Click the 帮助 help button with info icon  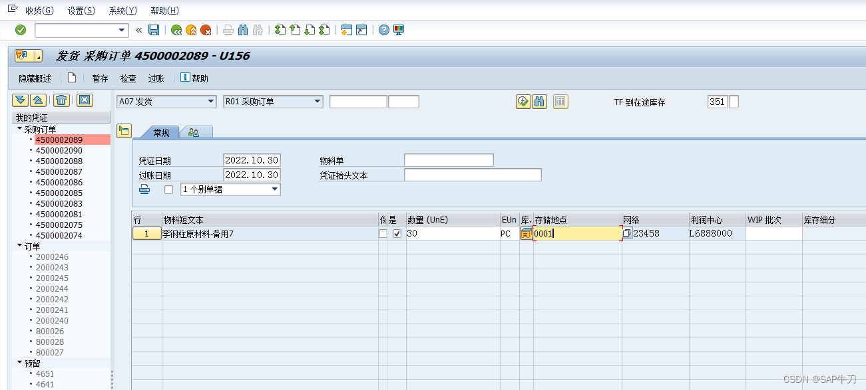(x=194, y=78)
